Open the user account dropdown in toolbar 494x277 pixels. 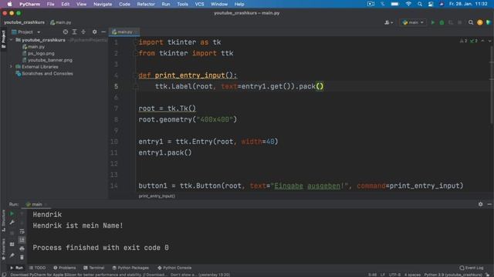[x=388, y=22]
